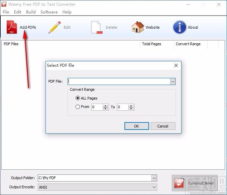The height and width of the screenshot is (195, 227).
Task: Click into the PDF File input field
Action: coord(119,82)
